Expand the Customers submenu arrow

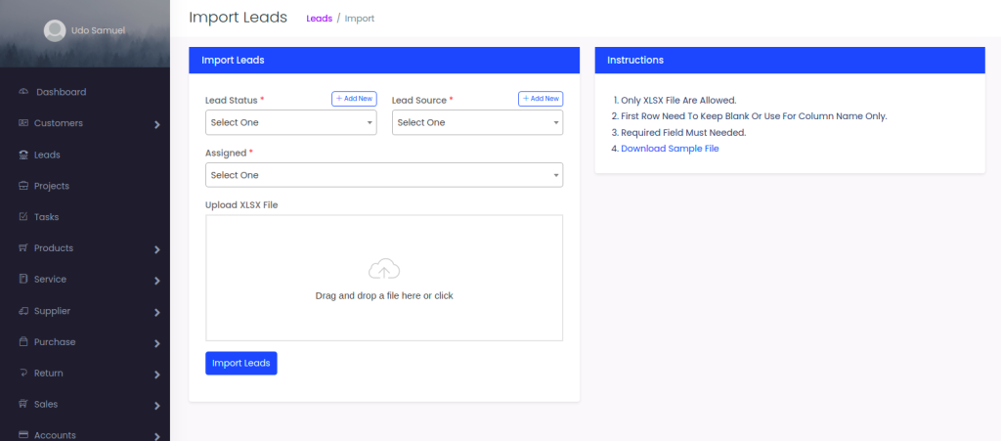tap(157, 124)
